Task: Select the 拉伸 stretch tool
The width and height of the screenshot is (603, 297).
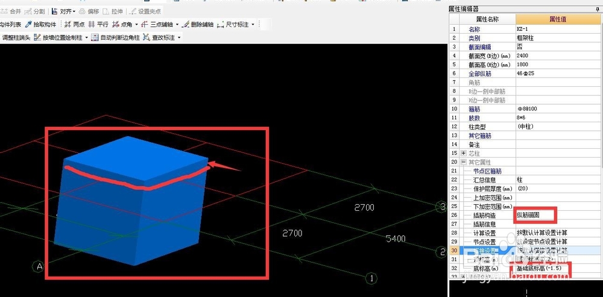Action: pos(112,11)
